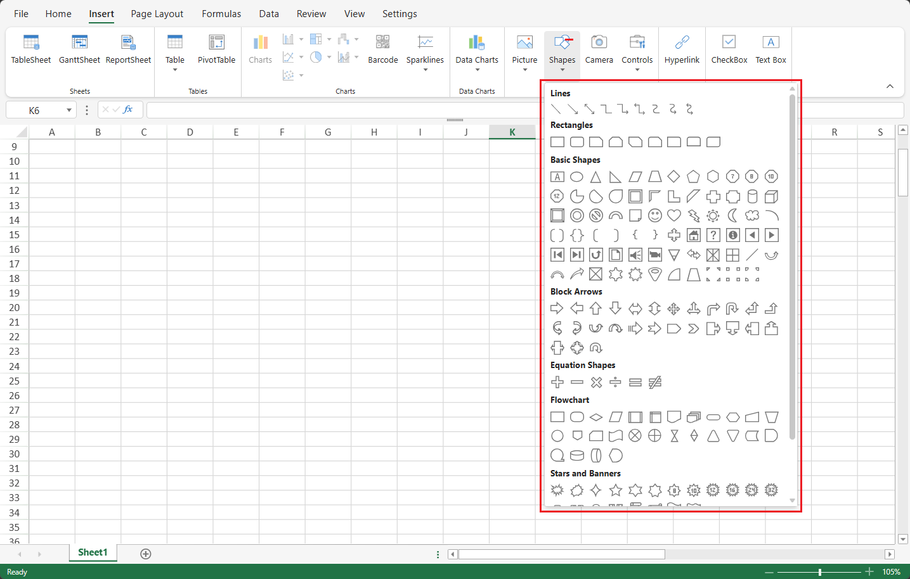Insert a GanttSheet
Image resolution: width=910 pixels, height=579 pixels.
click(79, 49)
